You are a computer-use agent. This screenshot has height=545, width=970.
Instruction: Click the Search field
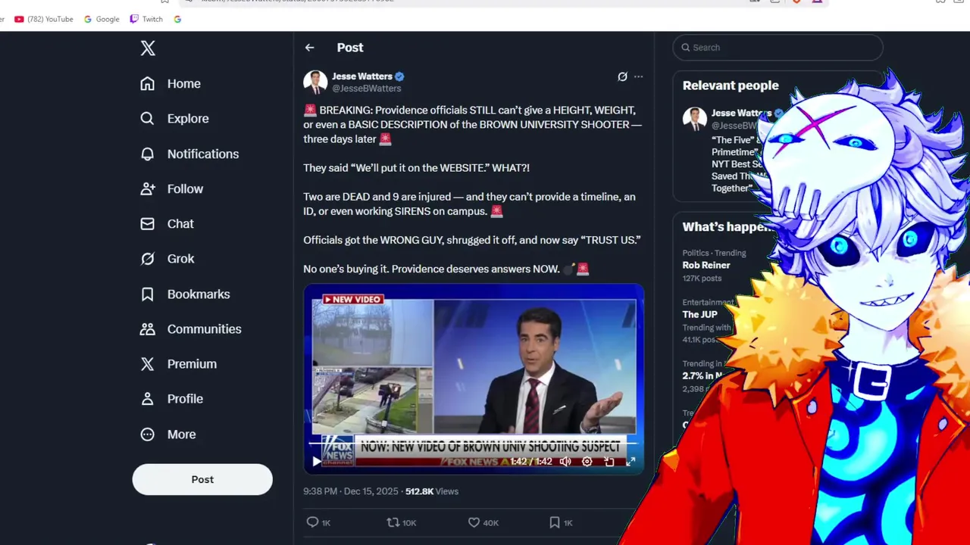pos(778,47)
